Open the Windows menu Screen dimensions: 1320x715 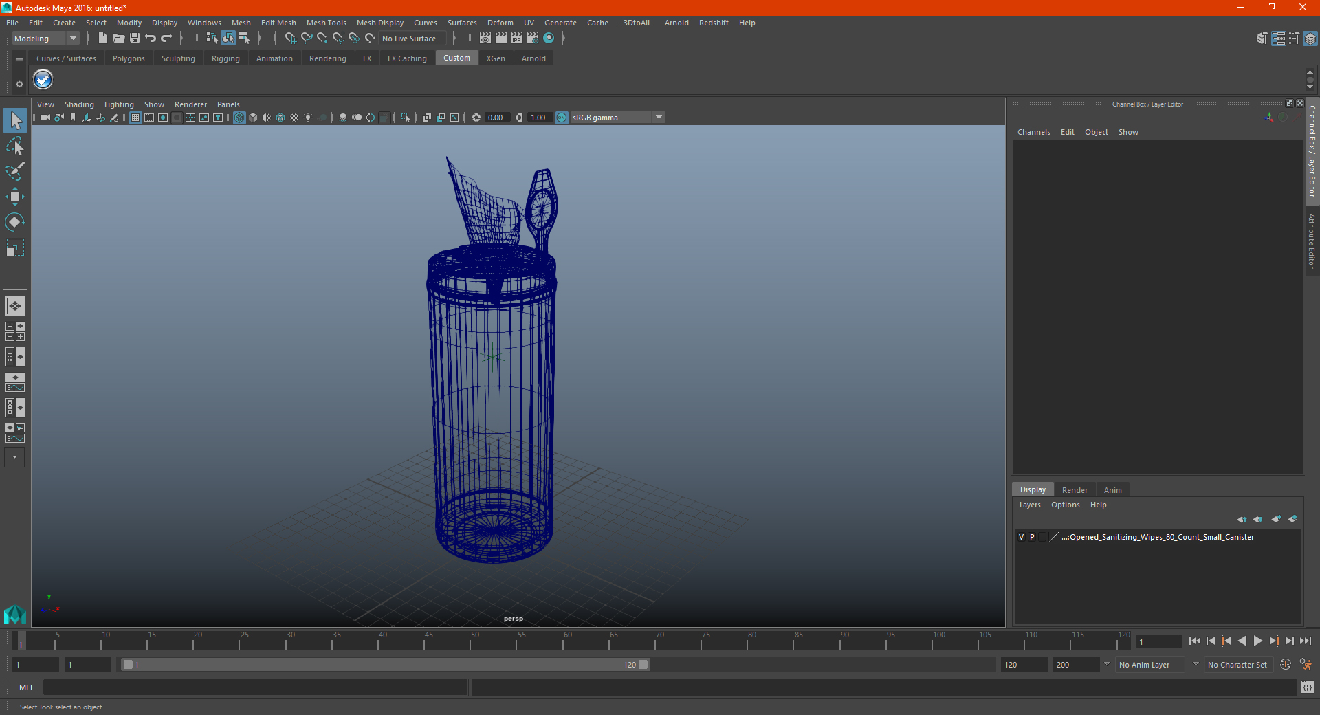204,23
